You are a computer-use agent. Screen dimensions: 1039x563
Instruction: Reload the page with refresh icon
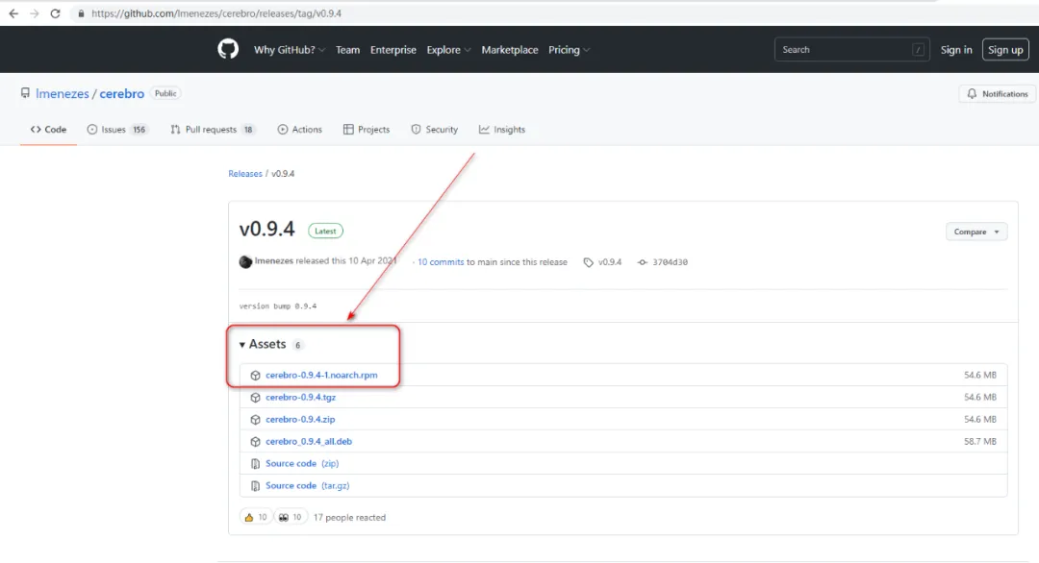pos(55,13)
